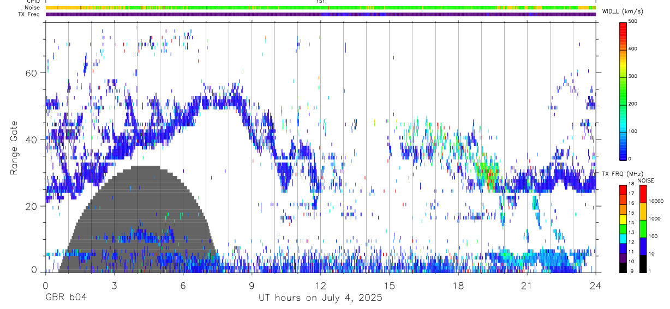670x309 pixels.
Task: Click the '1' tick on NOISE bar
Action: click(x=650, y=271)
